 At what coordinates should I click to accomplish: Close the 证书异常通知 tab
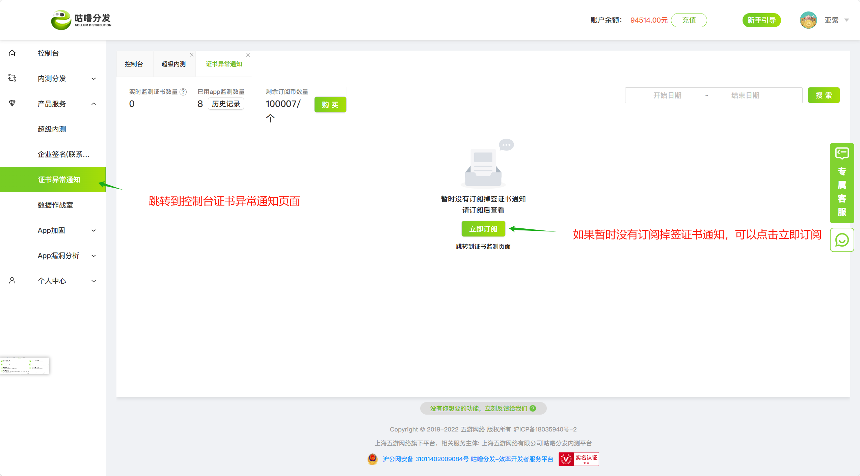coord(248,55)
